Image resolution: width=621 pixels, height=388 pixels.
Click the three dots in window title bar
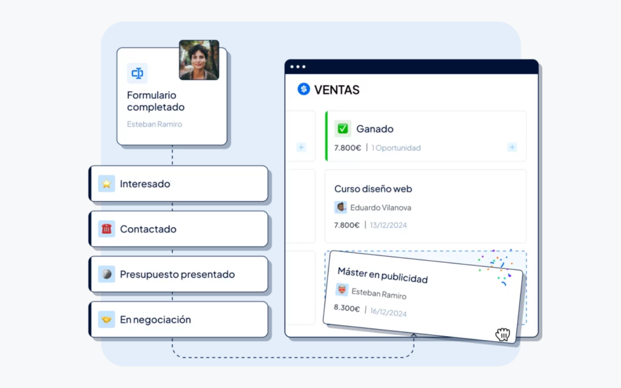click(x=298, y=67)
